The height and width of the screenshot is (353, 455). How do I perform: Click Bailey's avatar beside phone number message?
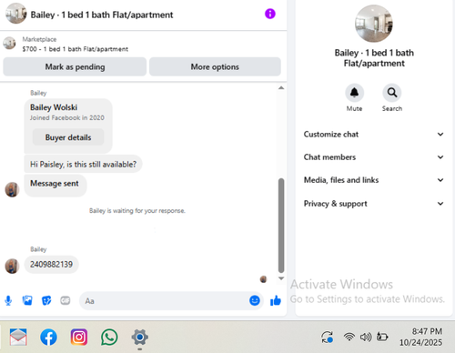coord(12,266)
